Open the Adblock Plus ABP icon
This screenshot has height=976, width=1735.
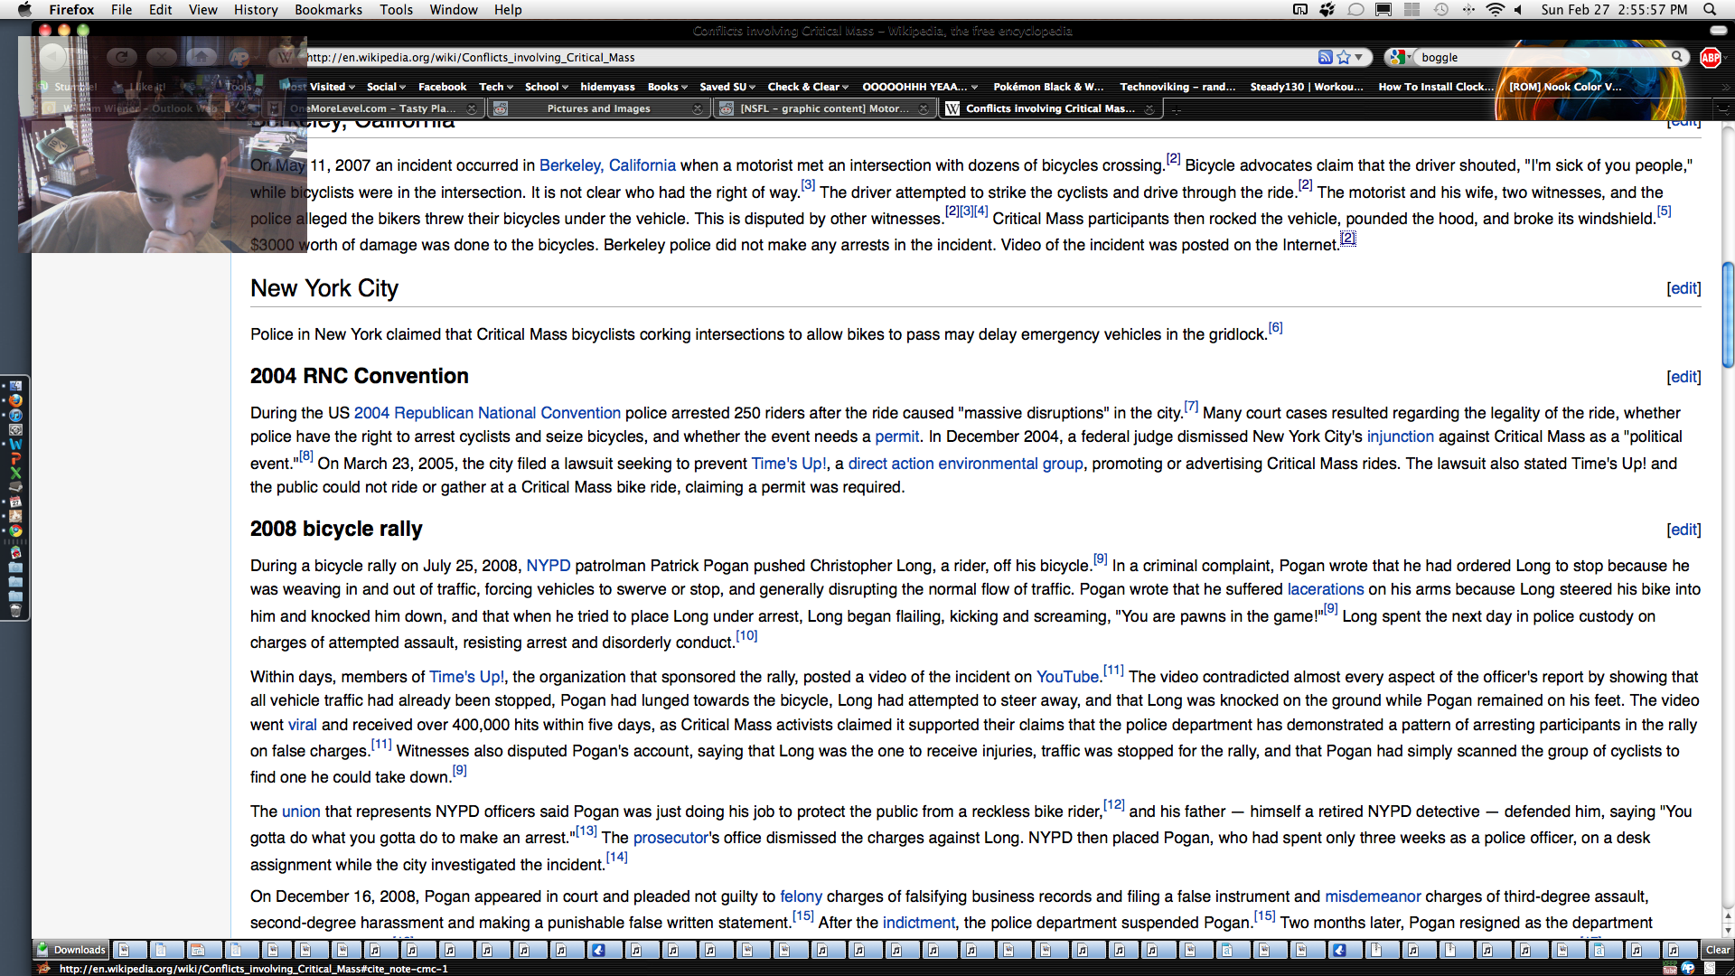point(1710,57)
